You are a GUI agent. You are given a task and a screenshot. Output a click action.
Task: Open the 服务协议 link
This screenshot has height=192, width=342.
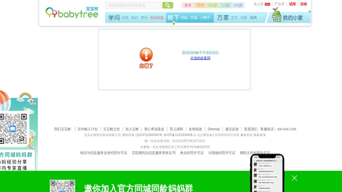[246, 135]
